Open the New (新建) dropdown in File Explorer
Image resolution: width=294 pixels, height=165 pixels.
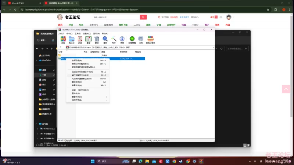pyautogui.click(x=42, y=40)
